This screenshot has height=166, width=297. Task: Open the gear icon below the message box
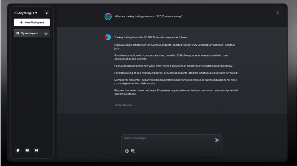click(x=127, y=151)
